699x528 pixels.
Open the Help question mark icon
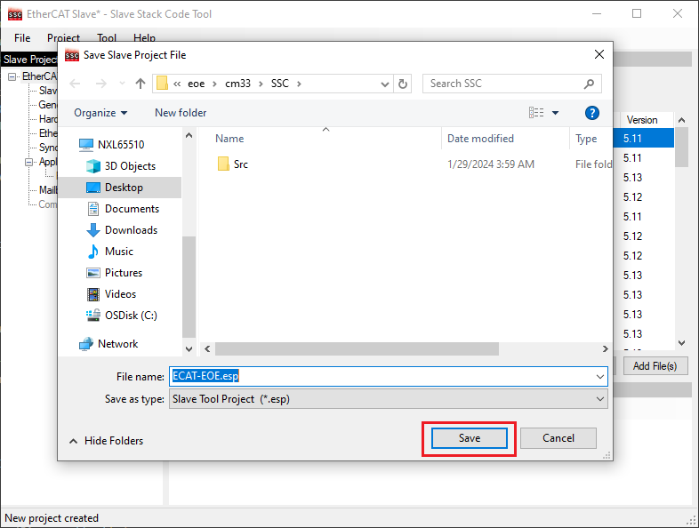[x=592, y=113]
